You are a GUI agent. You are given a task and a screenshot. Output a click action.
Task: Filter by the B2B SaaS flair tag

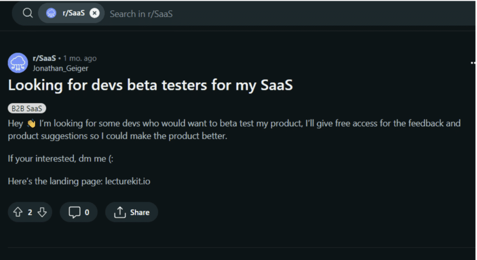tap(27, 108)
